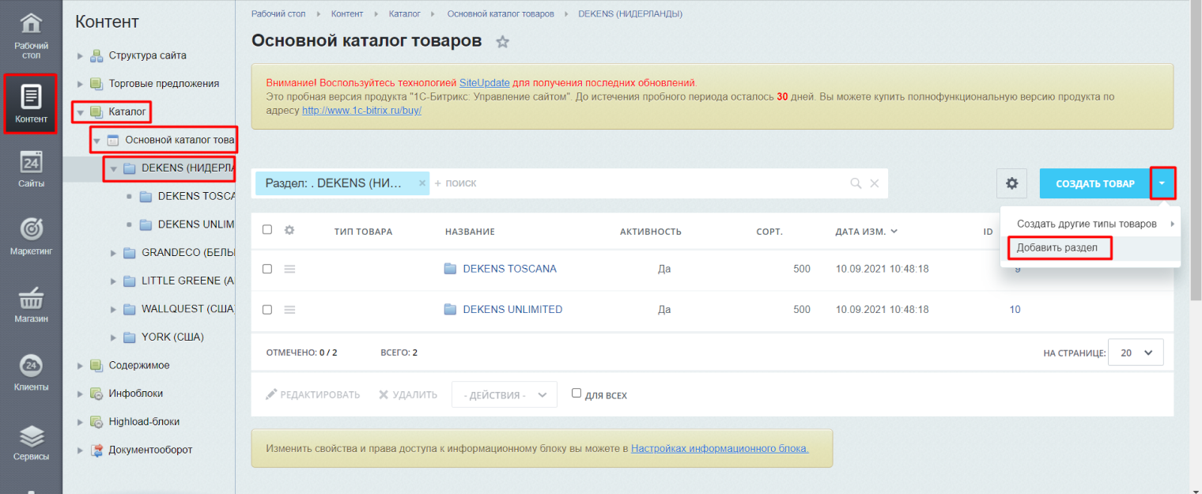Click the Документооборот tree icon
The image size is (1202, 494).
(x=96, y=450)
